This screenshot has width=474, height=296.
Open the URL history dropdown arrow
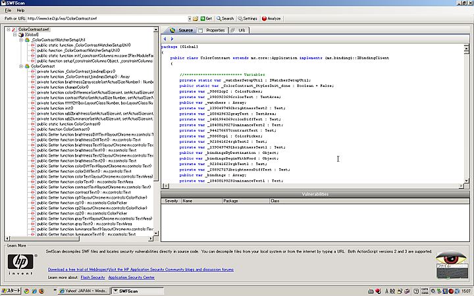(x=190, y=18)
